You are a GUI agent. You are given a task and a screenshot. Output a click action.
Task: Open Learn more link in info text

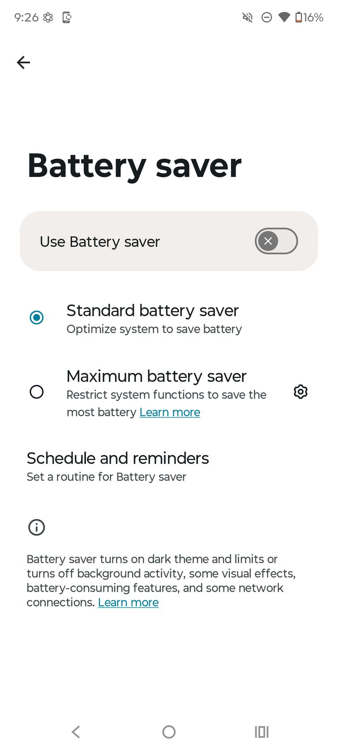coord(128,602)
